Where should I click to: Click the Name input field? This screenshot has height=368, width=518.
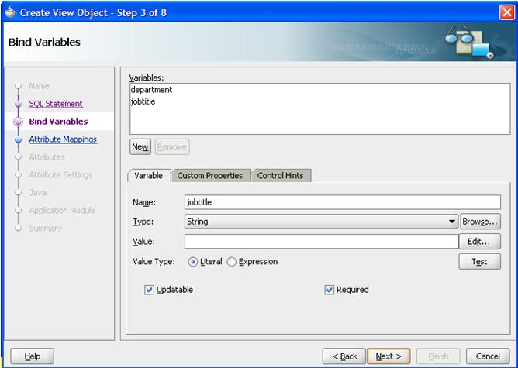coord(321,202)
